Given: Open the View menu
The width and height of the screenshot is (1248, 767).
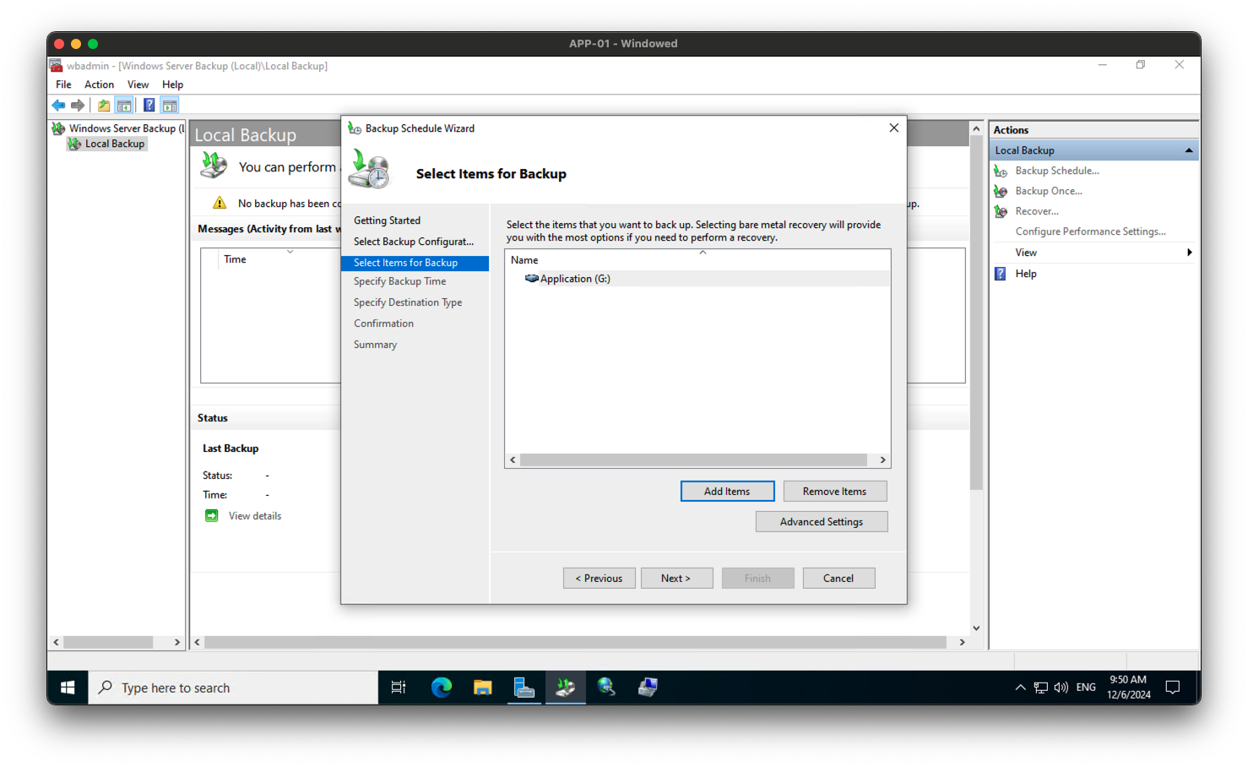Looking at the screenshot, I should (138, 84).
